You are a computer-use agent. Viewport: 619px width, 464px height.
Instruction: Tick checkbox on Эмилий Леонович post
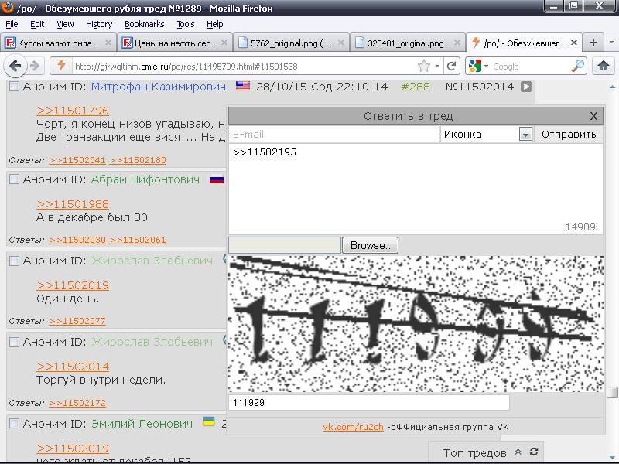14,424
